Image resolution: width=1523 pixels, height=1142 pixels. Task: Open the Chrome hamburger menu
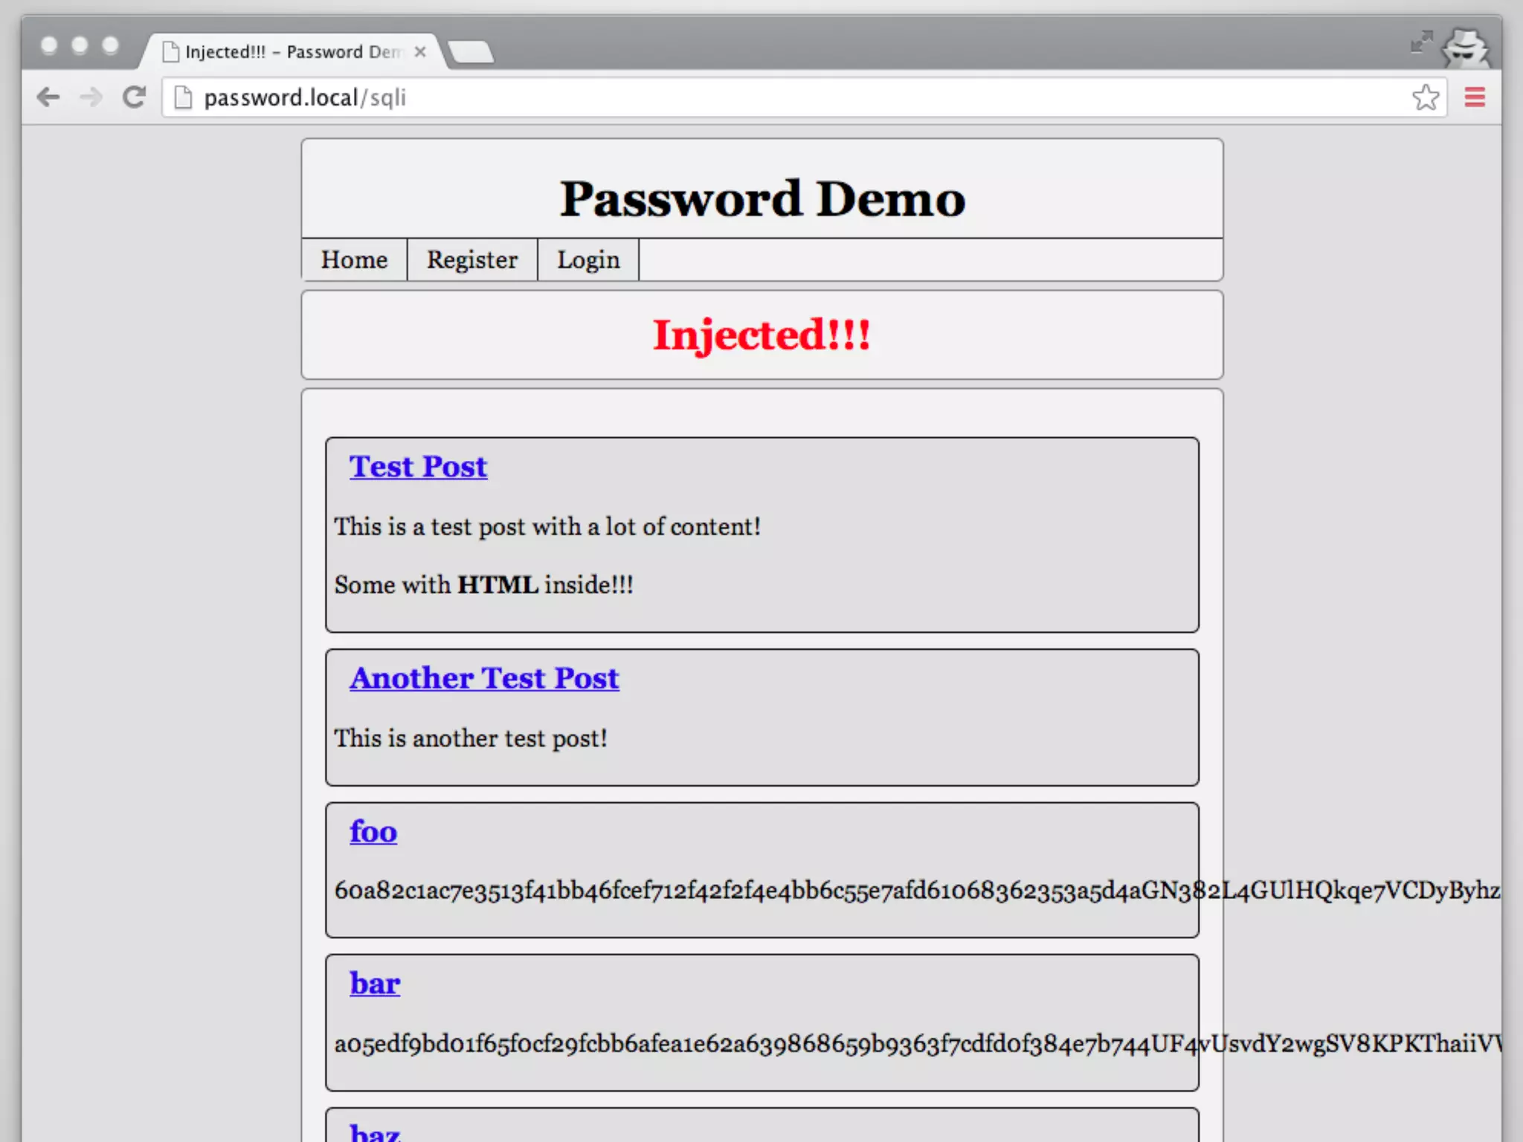[x=1475, y=97]
